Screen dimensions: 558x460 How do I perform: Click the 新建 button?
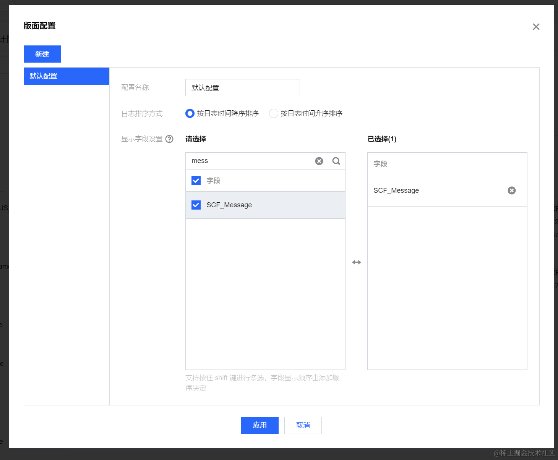click(42, 54)
